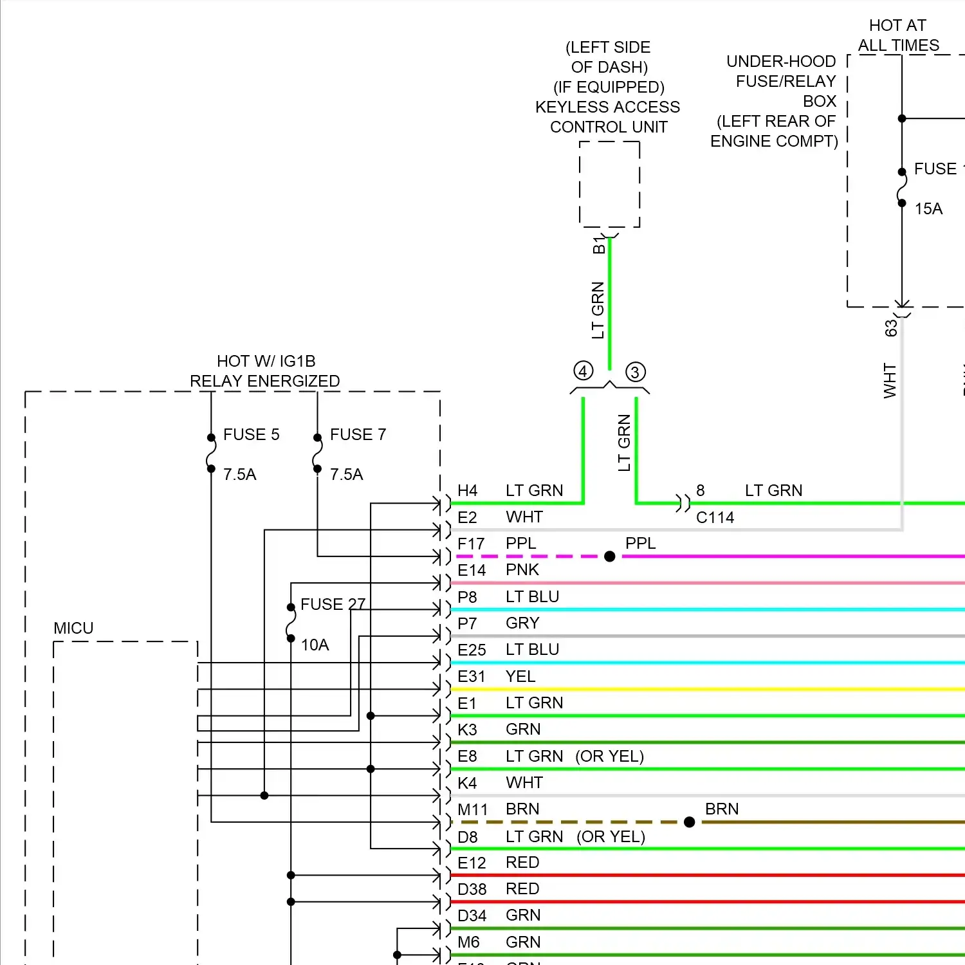
Task: Select the "UNDER-HOOD FUSE/RELAY BOX" label
Action: [x=781, y=81]
